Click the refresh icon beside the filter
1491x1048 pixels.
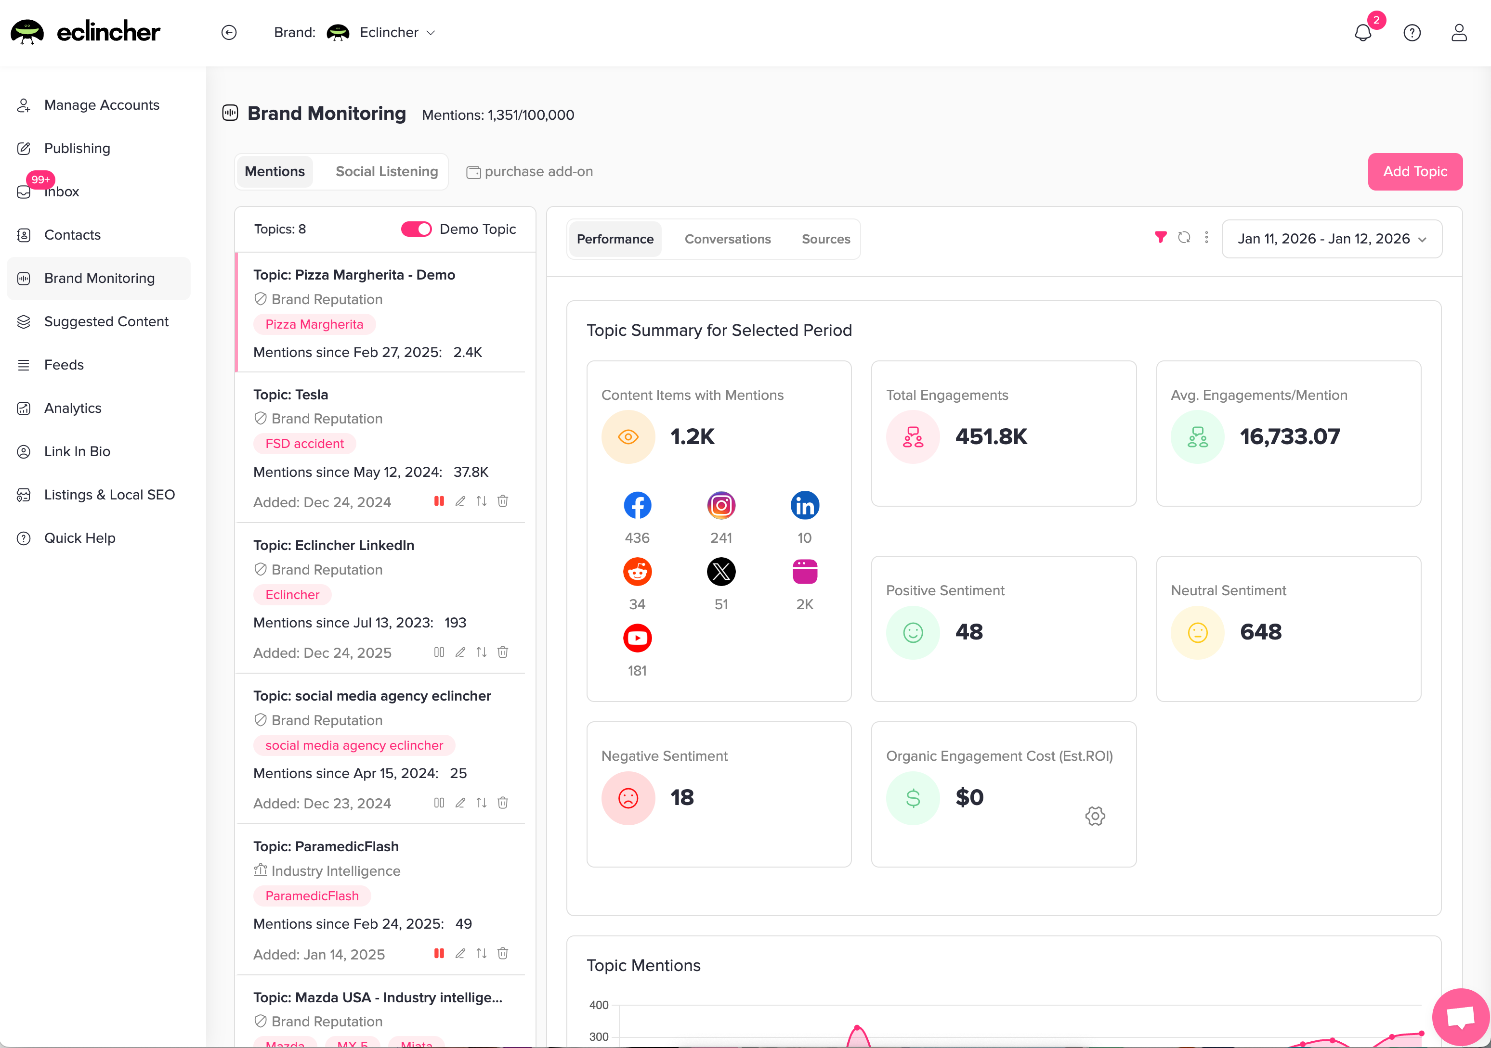1184,238
